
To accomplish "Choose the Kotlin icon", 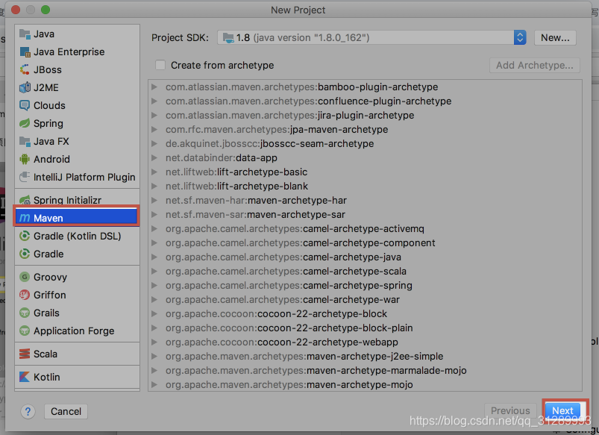I will pos(25,377).
